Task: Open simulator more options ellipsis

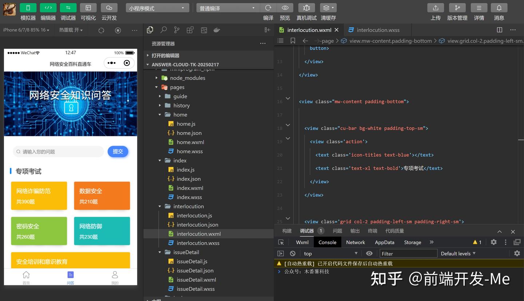Action: (x=135, y=30)
